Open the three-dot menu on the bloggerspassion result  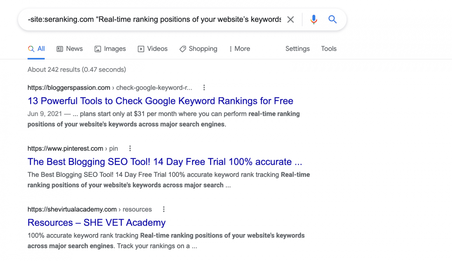click(x=204, y=87)
